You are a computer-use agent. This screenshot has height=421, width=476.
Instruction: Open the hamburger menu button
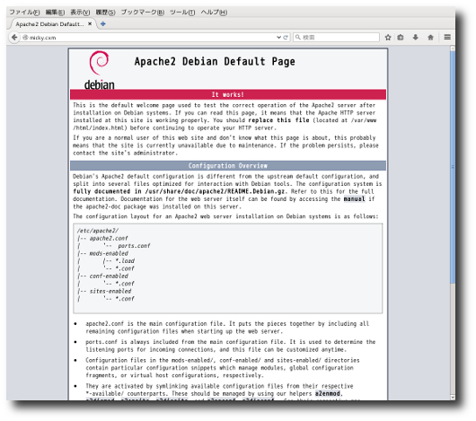pos(447,37)
